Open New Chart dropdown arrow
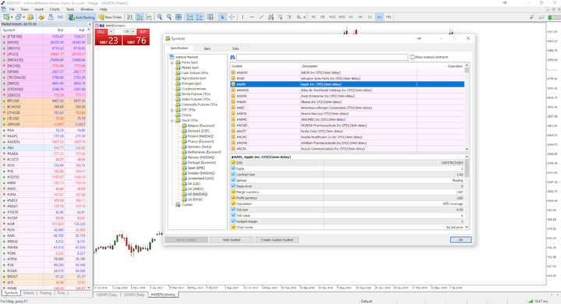The width and height of the screenshot is (561, 304). click(x=12, y=17)
